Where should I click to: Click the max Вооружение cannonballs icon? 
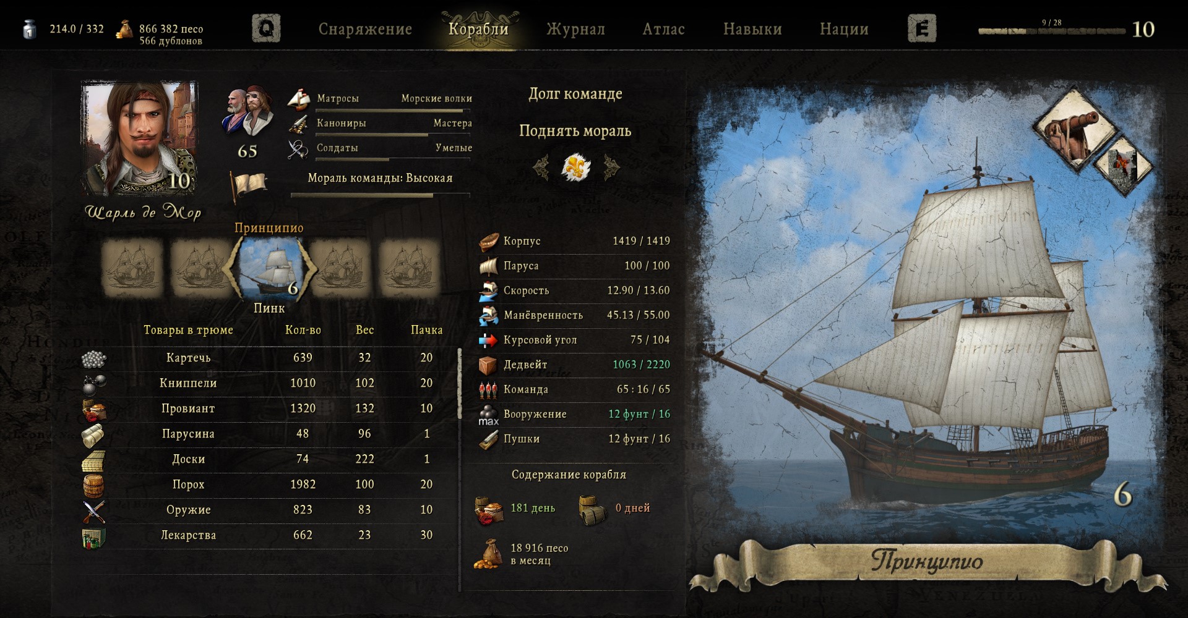pyautogui.click(x=488, y=415)
